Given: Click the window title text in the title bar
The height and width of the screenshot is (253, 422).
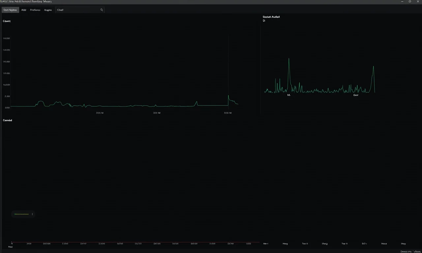Looking at the screenshot, I should tap(26, 2).
